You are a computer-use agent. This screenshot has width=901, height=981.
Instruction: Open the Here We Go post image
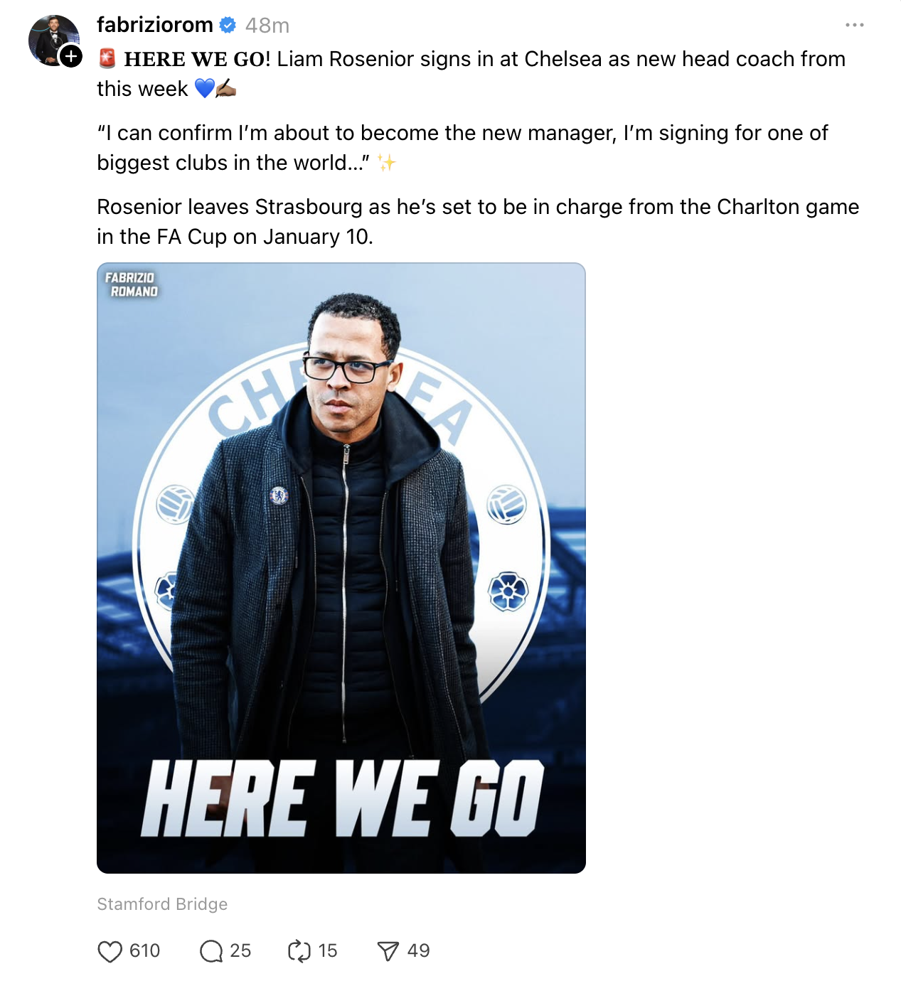click(x=341, y=568)
